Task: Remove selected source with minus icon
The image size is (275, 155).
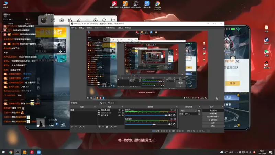Action: 103,127
